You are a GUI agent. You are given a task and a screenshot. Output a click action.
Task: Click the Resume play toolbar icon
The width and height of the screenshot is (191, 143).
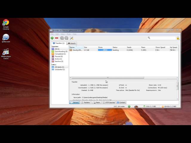62,38
